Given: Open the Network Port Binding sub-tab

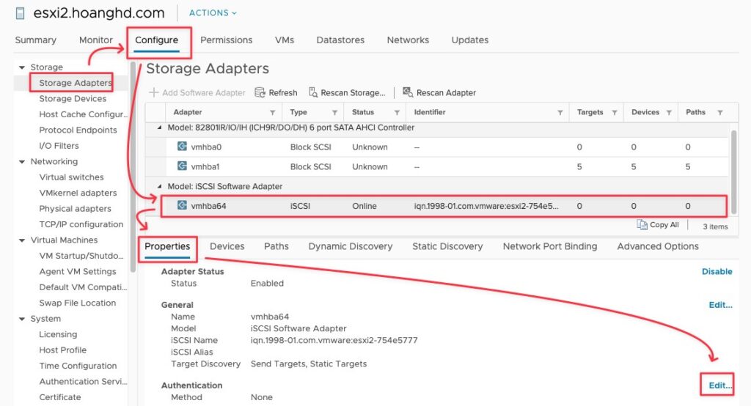Looking at the screenshot, I should pyautogui.click(x=550, y=246).
